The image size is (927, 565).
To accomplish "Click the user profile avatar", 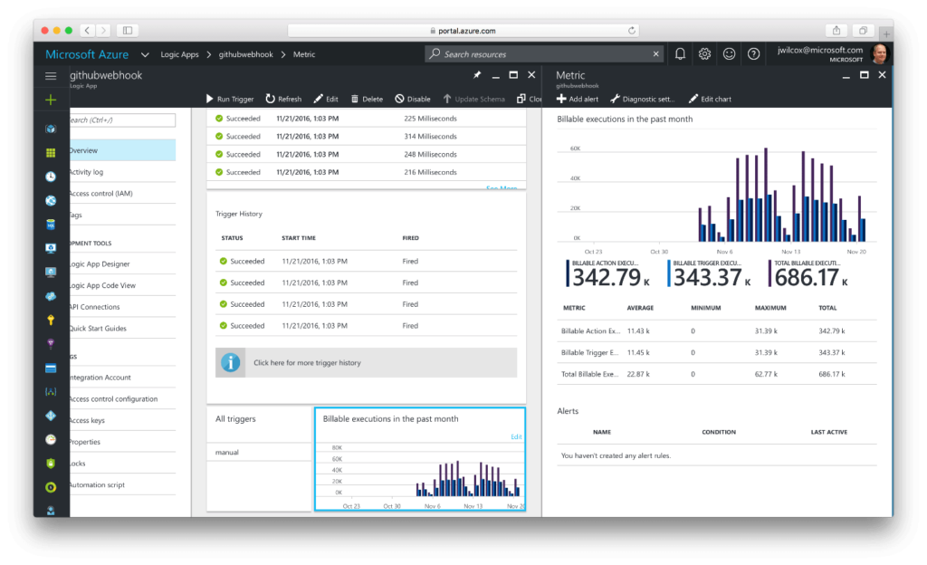I will pos(880,54).
